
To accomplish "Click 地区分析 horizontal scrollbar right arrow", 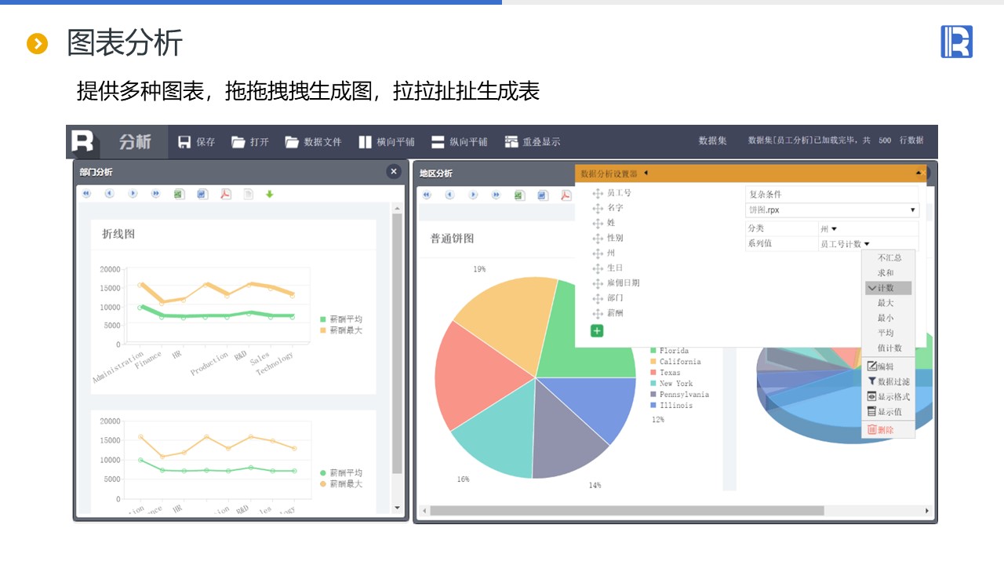I will pos(927,511).
